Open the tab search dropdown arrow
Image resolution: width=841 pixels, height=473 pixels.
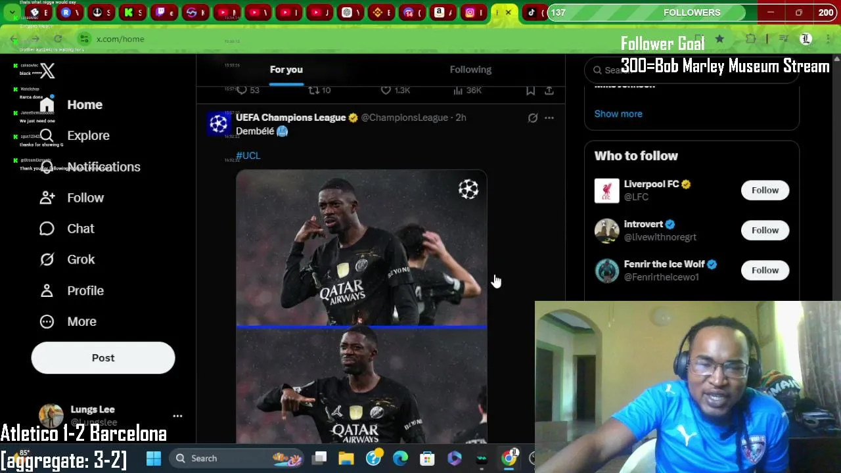point(12,12)
